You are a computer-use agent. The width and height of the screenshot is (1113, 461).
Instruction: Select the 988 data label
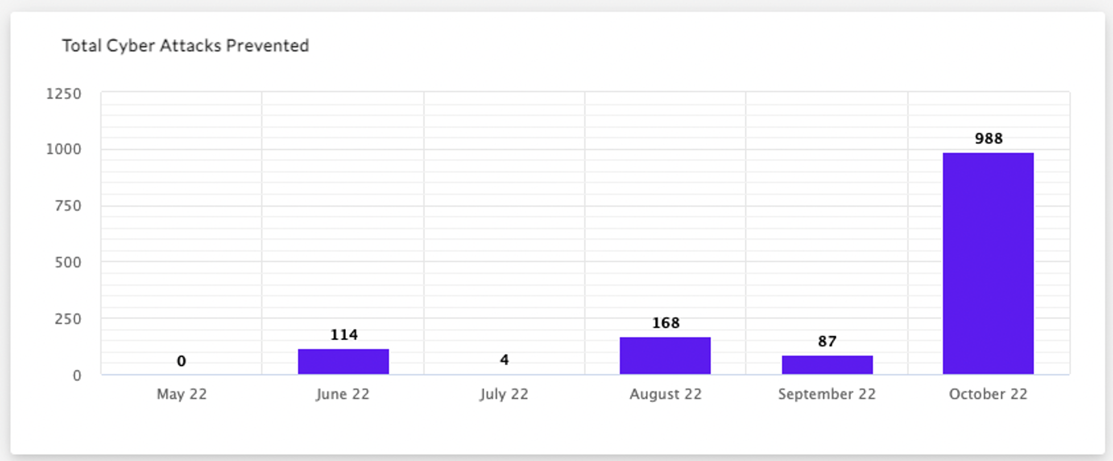(989, 139)
